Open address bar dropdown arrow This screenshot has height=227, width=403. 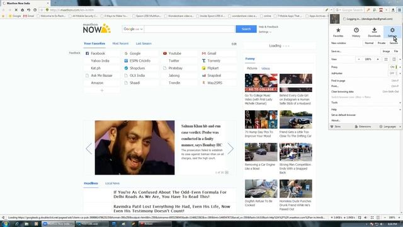click(x=331, y=10)
